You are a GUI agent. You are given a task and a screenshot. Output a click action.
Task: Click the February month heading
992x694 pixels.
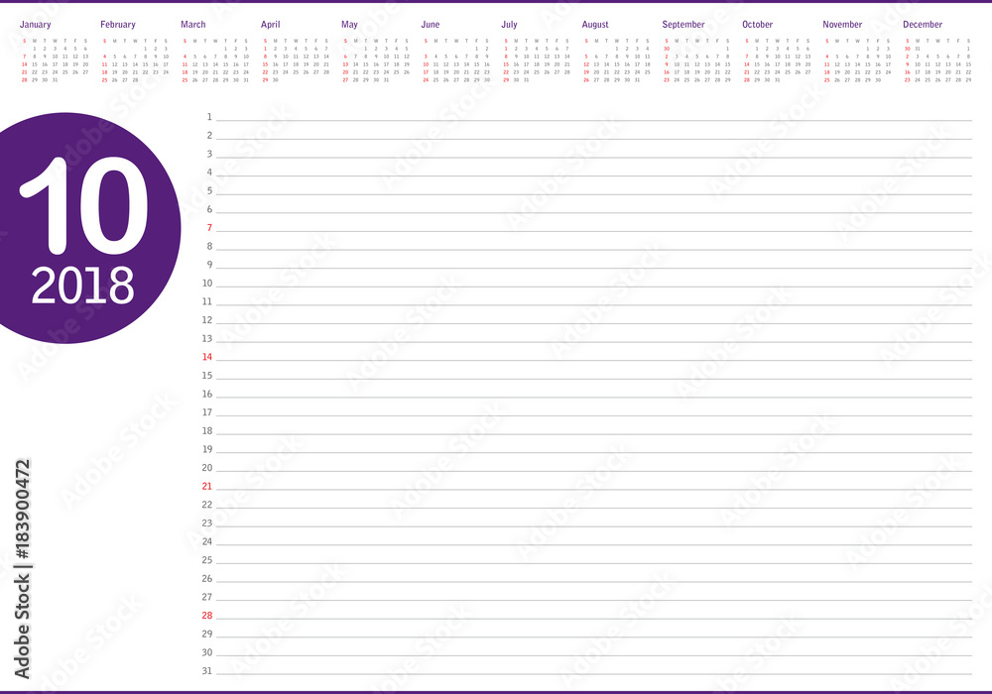[118, 25]
